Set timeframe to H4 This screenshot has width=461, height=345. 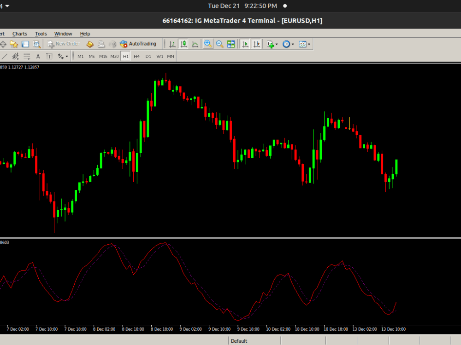point(137,56)
